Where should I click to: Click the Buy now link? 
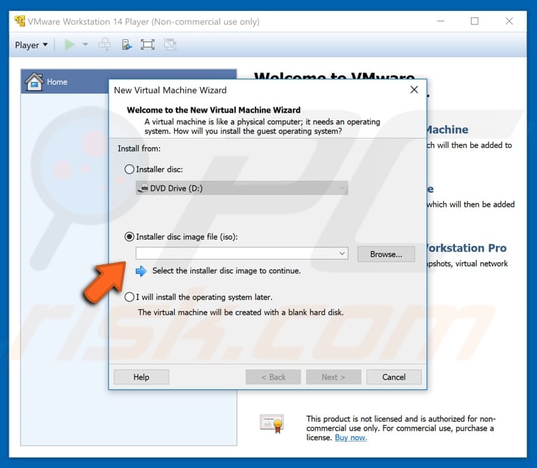(x=351, y=437)
